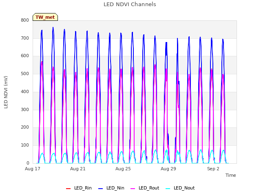The width and height of the screenshot is (261, 196).
Task: Click the 0 y-axis tick label
Action: [x=28, y=163]
